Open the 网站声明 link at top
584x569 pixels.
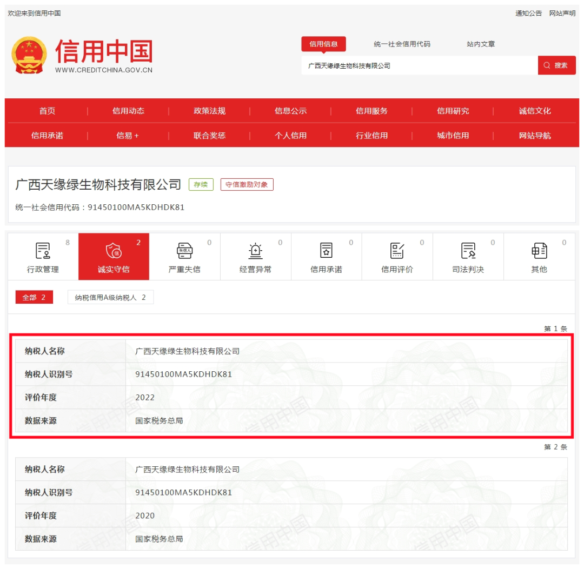[x=562, y=14]
